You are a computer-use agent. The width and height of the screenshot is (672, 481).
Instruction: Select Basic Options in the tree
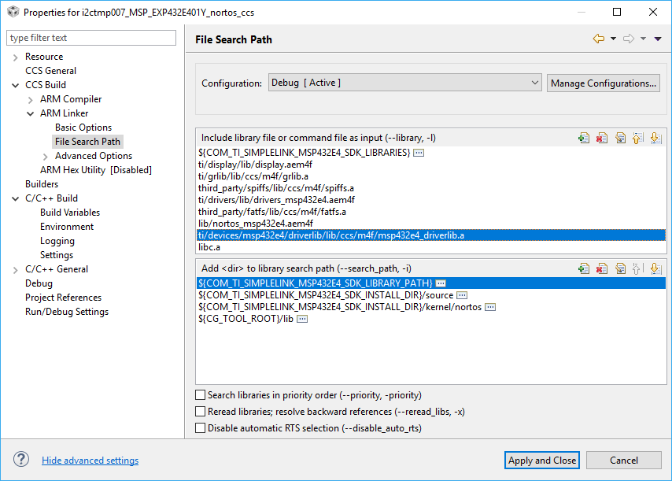tap(83, 128)
